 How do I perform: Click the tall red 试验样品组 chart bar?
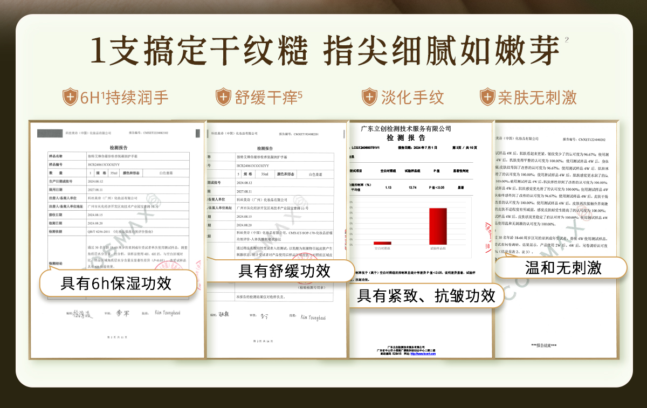click(x=438, y=226)
